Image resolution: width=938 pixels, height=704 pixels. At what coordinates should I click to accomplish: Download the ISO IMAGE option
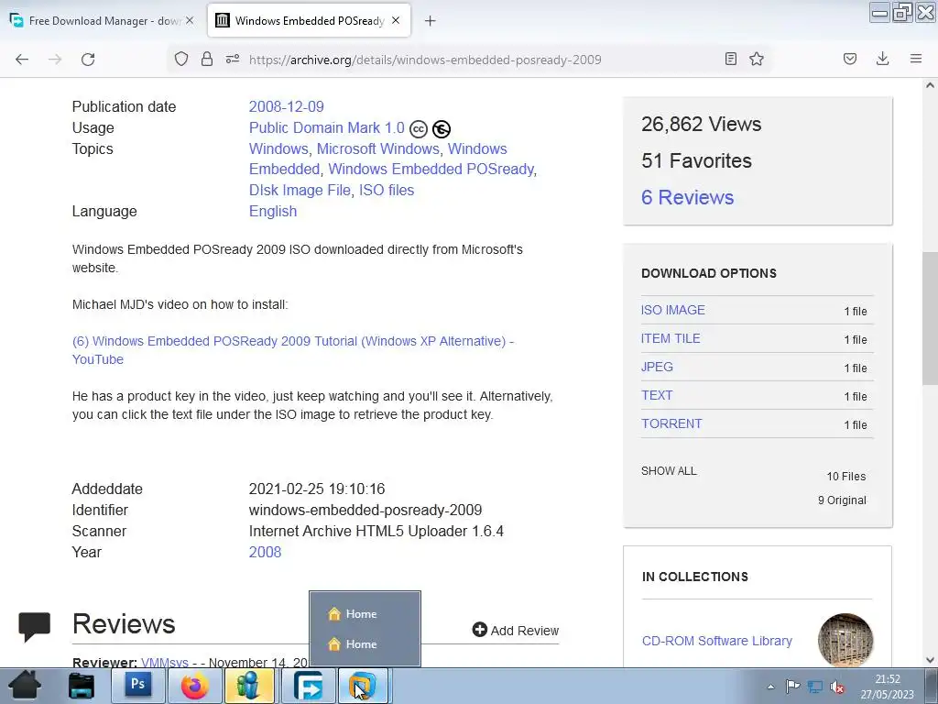673,310
